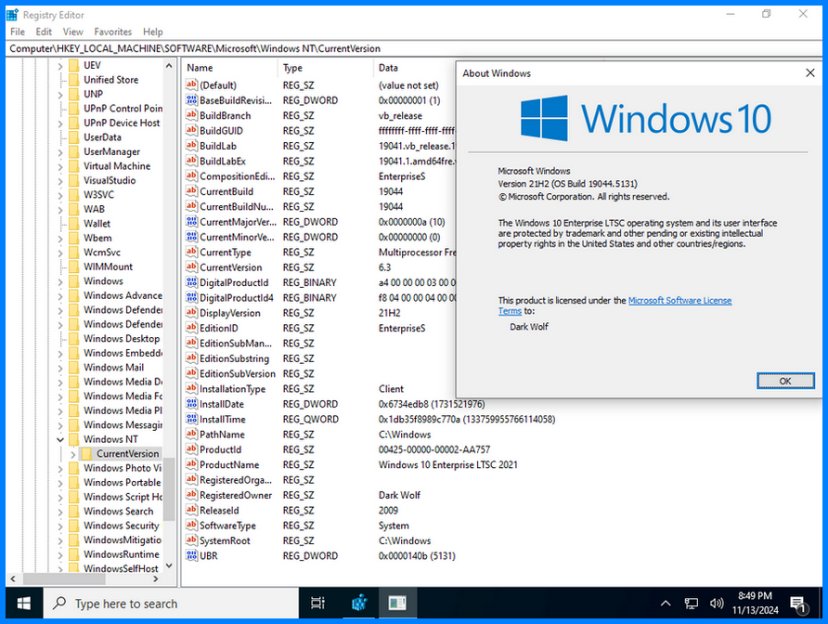Screen dimensions: 828x624
Task: Select the BuildBranch string value icon
Action: [191, 116]
